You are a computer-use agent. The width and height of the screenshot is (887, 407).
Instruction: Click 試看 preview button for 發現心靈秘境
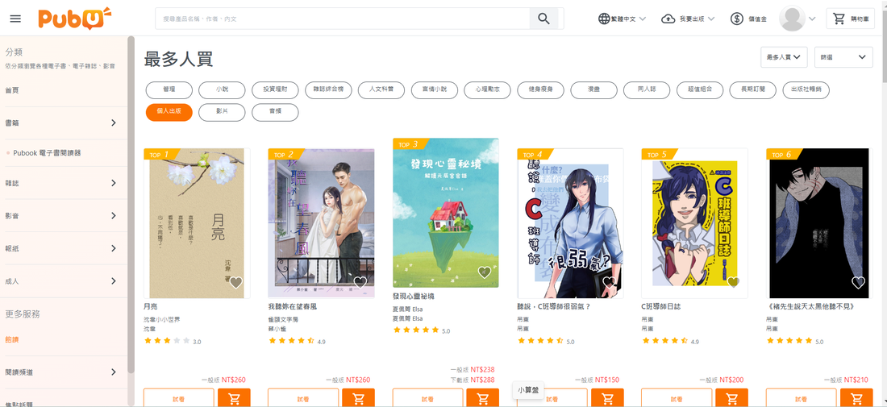click(427, 398)
